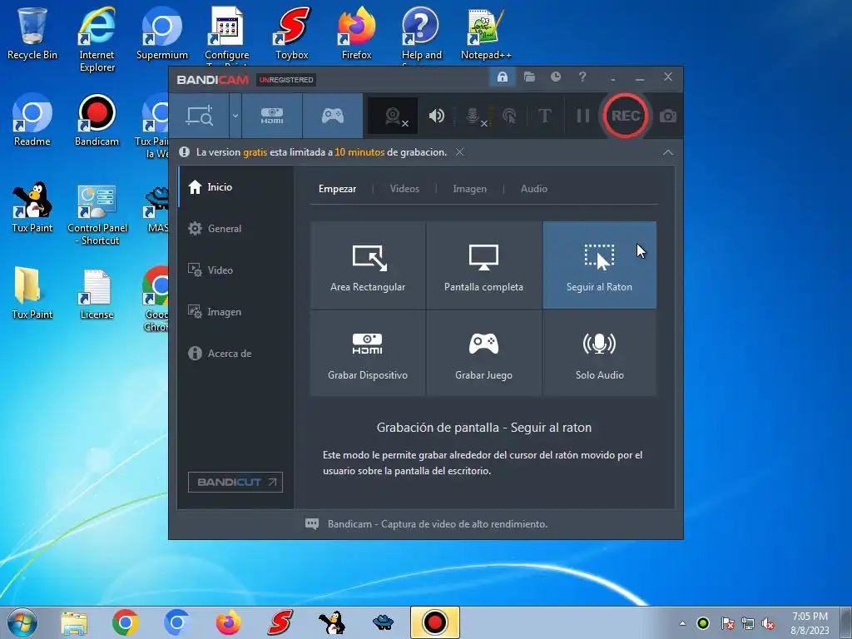The width and height of the screenshot is (852, 639).
Task: Open the recording mode dropdown arrow
Action: point(235,116)
